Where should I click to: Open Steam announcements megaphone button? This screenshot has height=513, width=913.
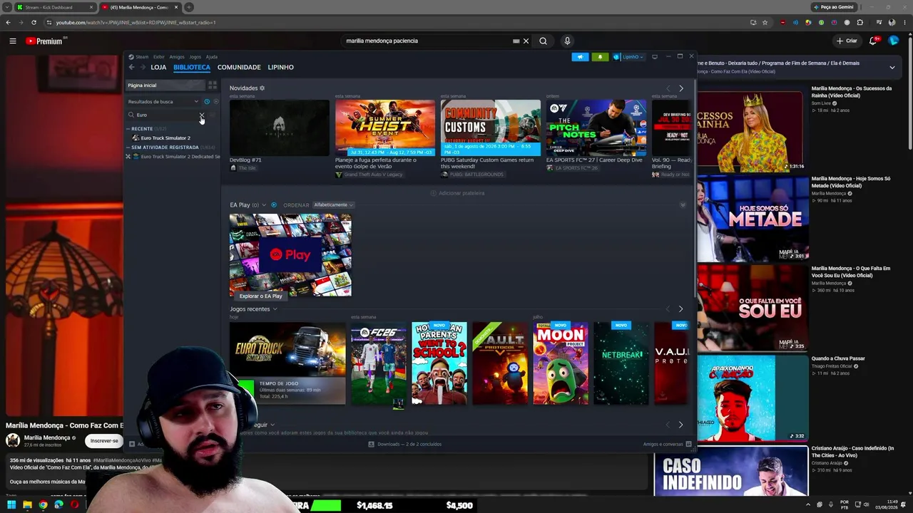580,57
